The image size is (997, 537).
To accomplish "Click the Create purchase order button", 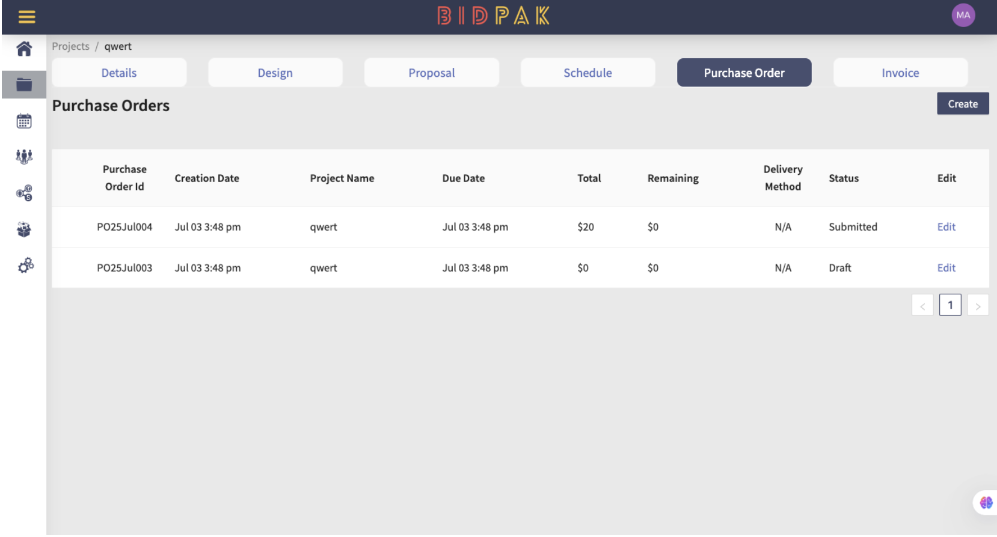I will [963, 104].
